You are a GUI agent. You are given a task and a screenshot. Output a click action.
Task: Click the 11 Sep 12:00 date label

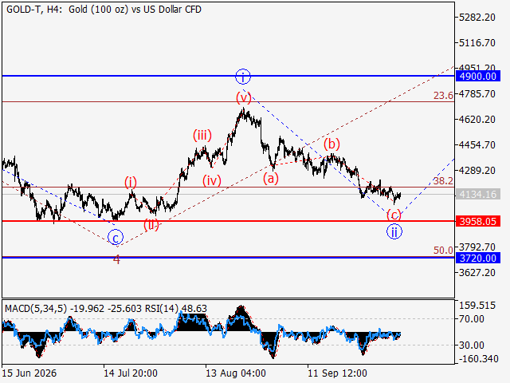pyautogui.click(x=337, y=373)
